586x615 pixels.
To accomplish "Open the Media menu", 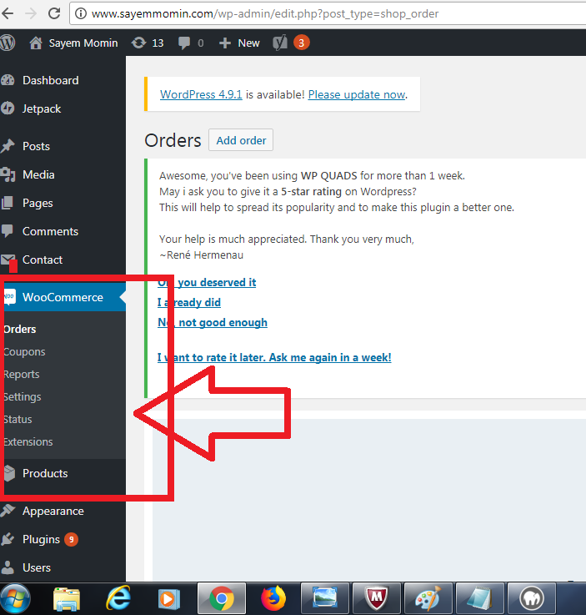I will [x=38, y=174].
